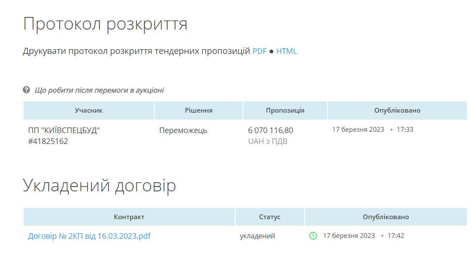The image size is (473, 264).
Task: Click the contract publication time 17:42
Action: [x=395, y=236]
